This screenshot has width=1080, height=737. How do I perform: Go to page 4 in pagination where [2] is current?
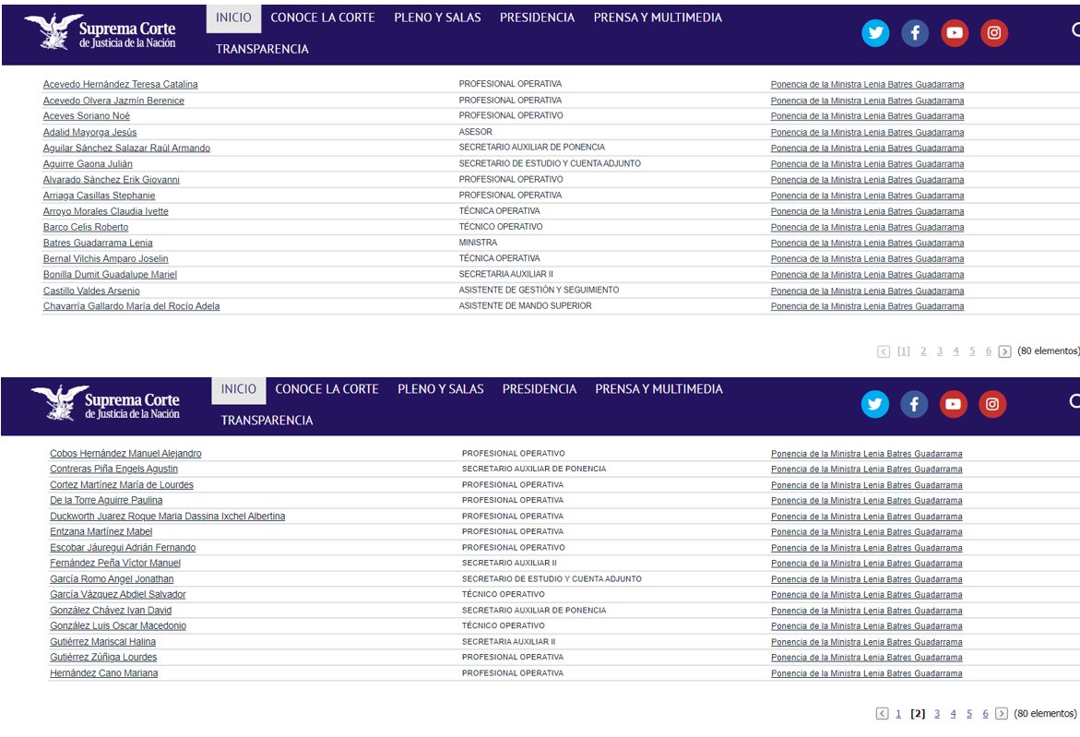coord(954,714)
